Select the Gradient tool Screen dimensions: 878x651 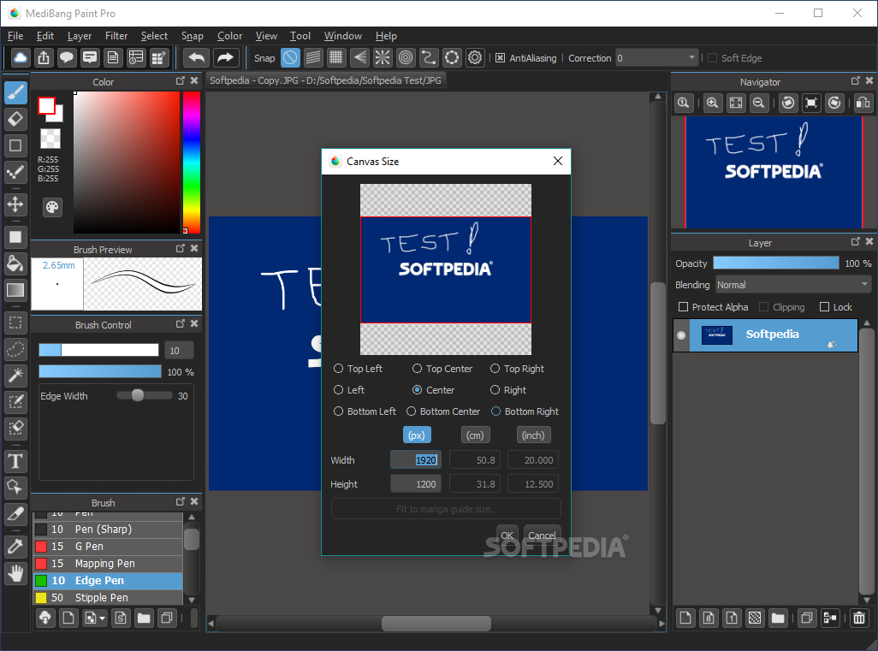[x=15, y=290]
